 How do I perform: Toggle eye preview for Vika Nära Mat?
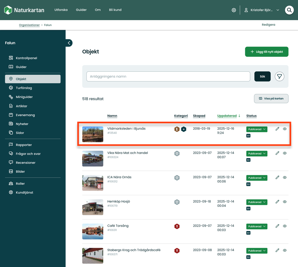285,153
